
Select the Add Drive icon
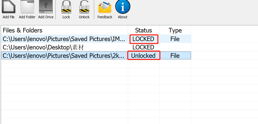click(46, 7)
